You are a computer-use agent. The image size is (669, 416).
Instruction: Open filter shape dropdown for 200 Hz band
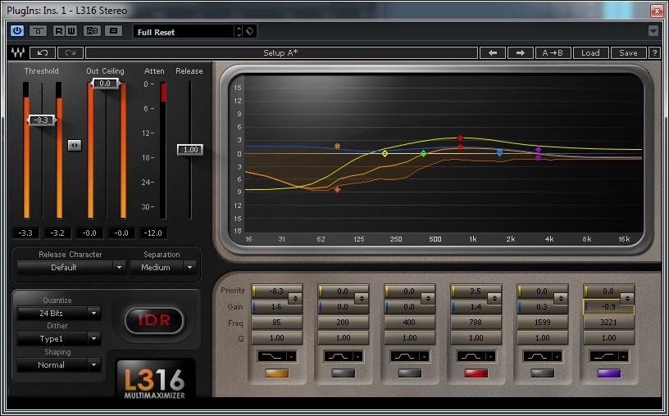coord(344,356)
